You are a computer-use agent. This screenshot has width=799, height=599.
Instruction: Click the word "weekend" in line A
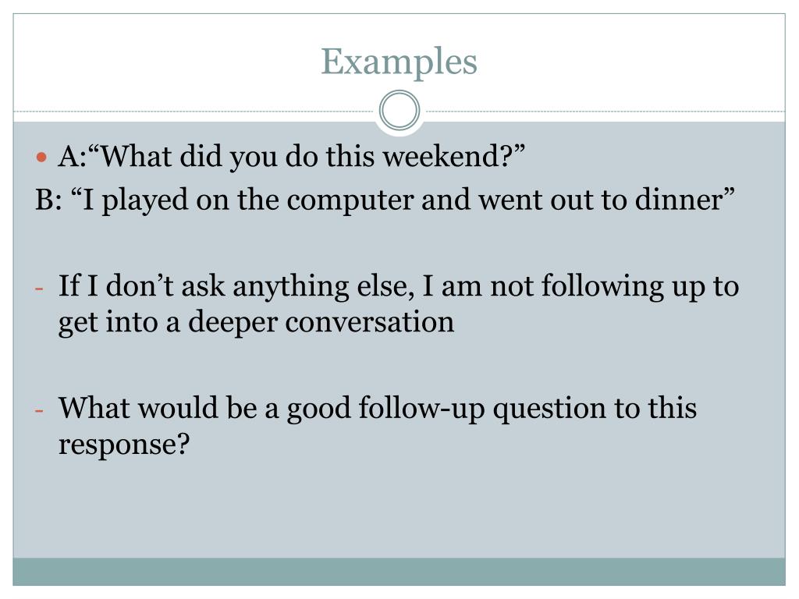442,156
